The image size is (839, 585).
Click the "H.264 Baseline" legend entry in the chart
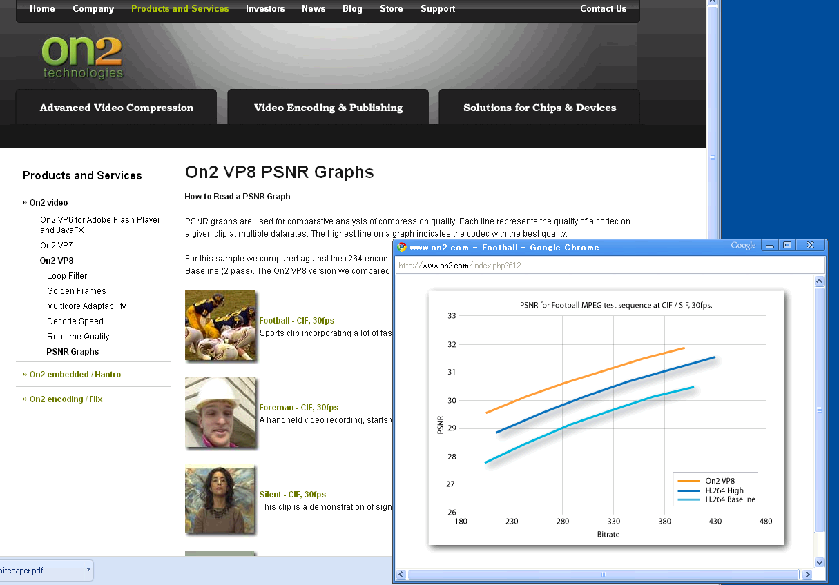tap(717, 499)
